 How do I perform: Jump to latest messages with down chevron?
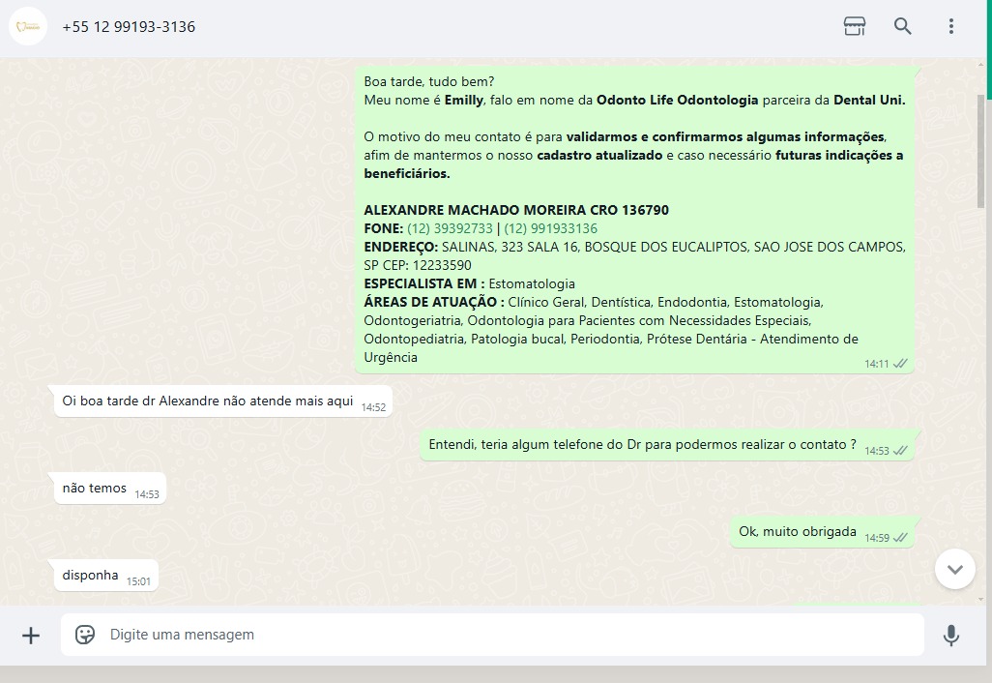954,569
